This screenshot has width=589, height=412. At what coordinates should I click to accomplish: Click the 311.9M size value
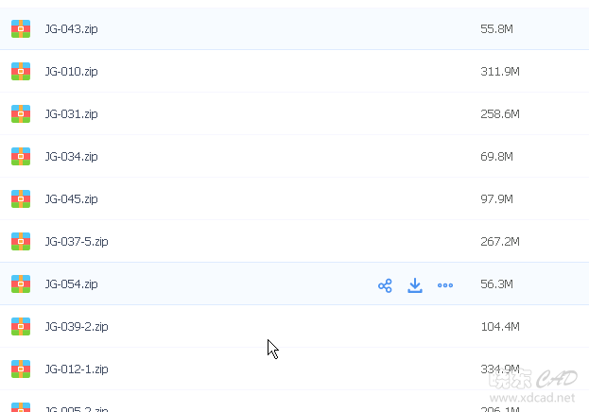[500, 72]
